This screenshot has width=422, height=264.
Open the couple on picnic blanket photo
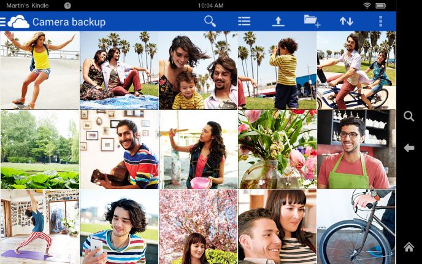point(119,70)
